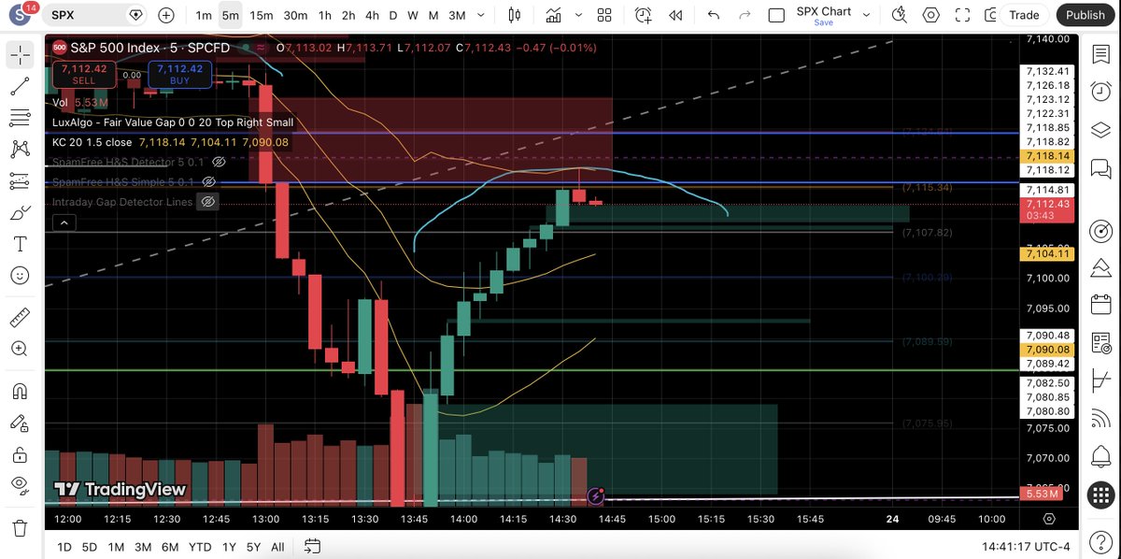Screen dimensions: 1121x559
Task: Open the quick search icon
Action: [x=900, y=15]
